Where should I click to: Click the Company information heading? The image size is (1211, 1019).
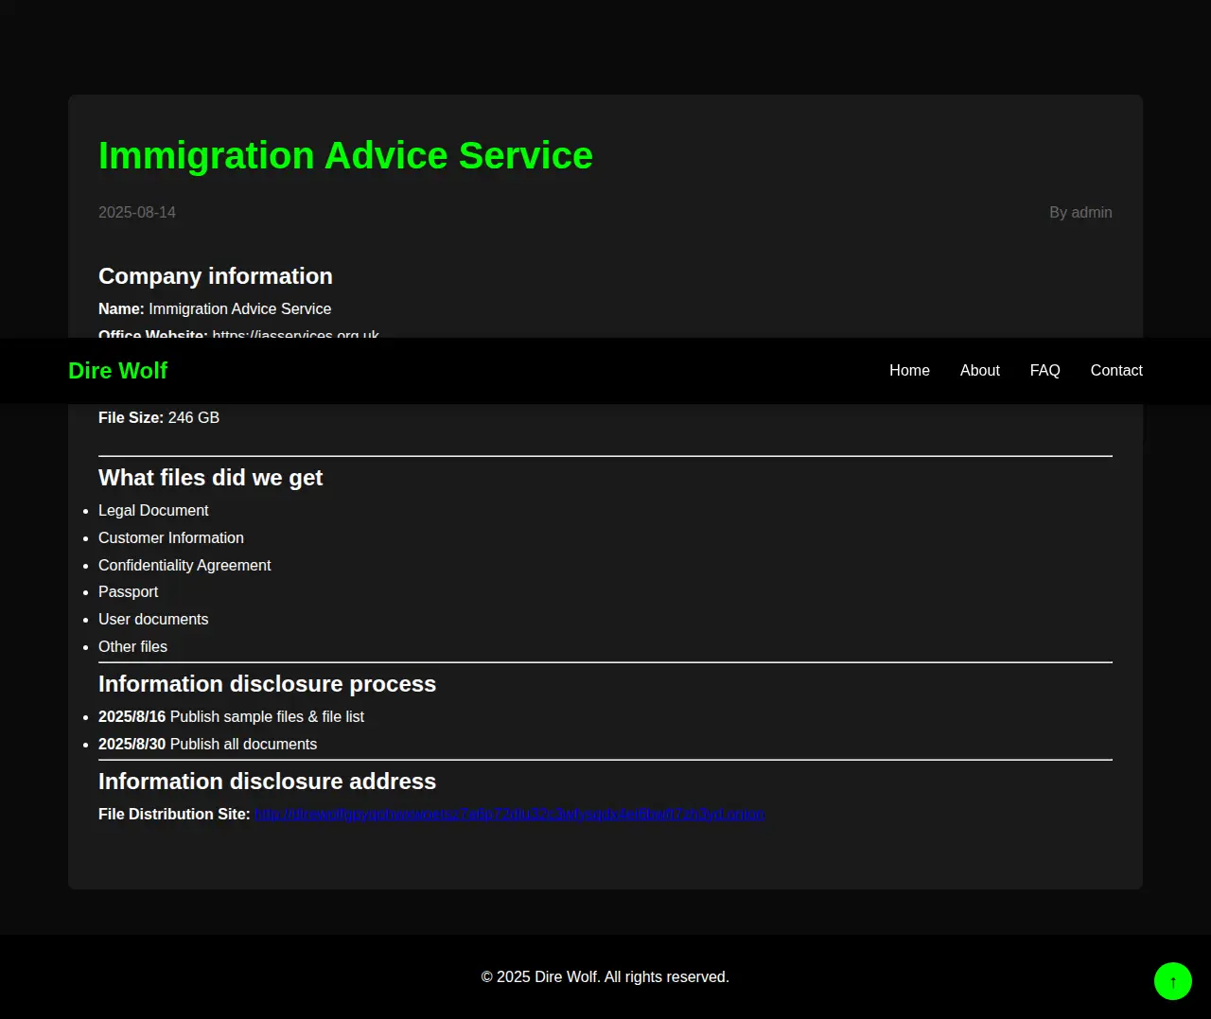tap(216, 276)
